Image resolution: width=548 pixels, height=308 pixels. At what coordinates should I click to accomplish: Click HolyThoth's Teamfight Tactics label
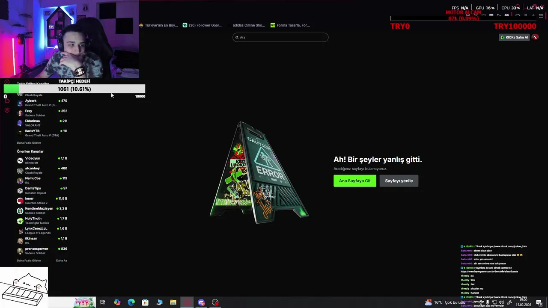click(37, 223)
